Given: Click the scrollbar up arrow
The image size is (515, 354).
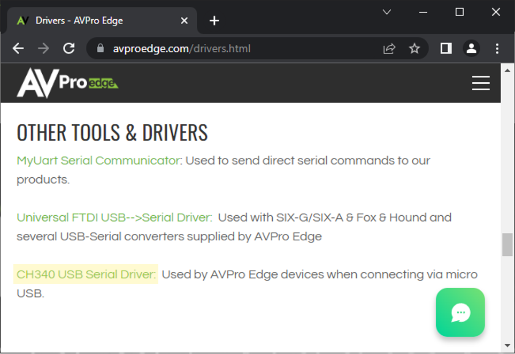Looking at the screenshot, I should [x=508, y=70].
